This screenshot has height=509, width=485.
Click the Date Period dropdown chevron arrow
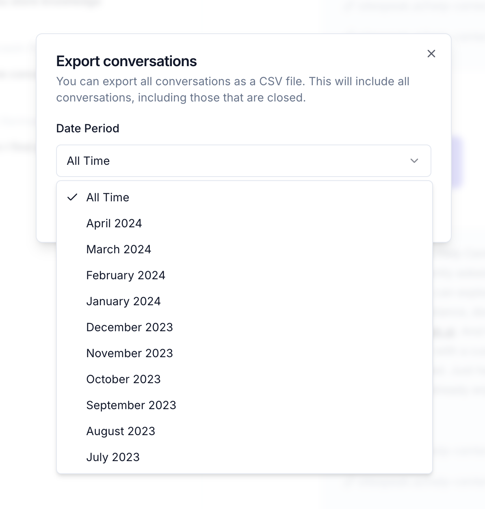[x=414, y=161]
